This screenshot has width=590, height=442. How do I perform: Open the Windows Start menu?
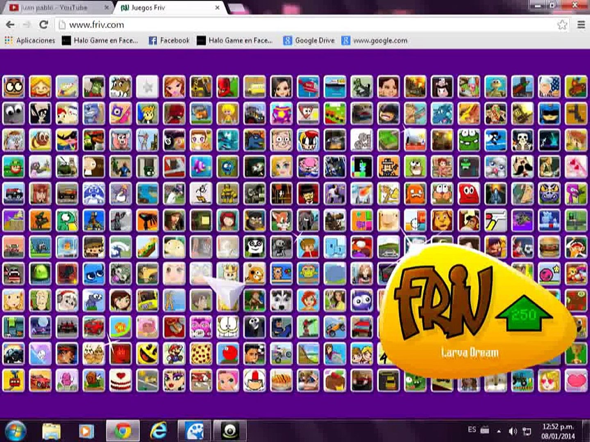(x=15, y=431)
